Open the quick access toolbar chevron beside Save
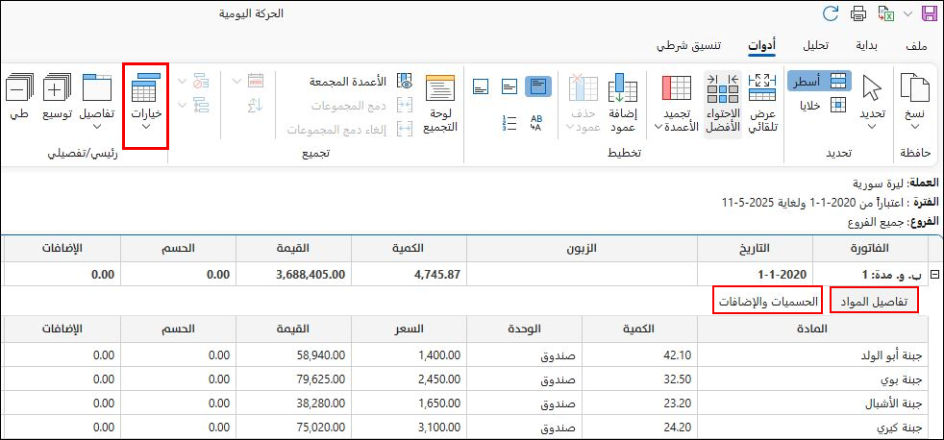The image size is (944, 440). [907, 13]
